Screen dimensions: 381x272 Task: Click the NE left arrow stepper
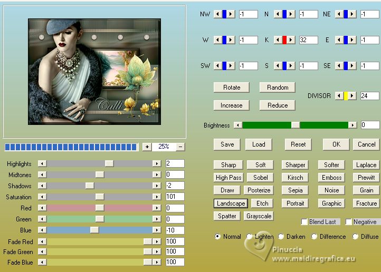pos(339,14)
